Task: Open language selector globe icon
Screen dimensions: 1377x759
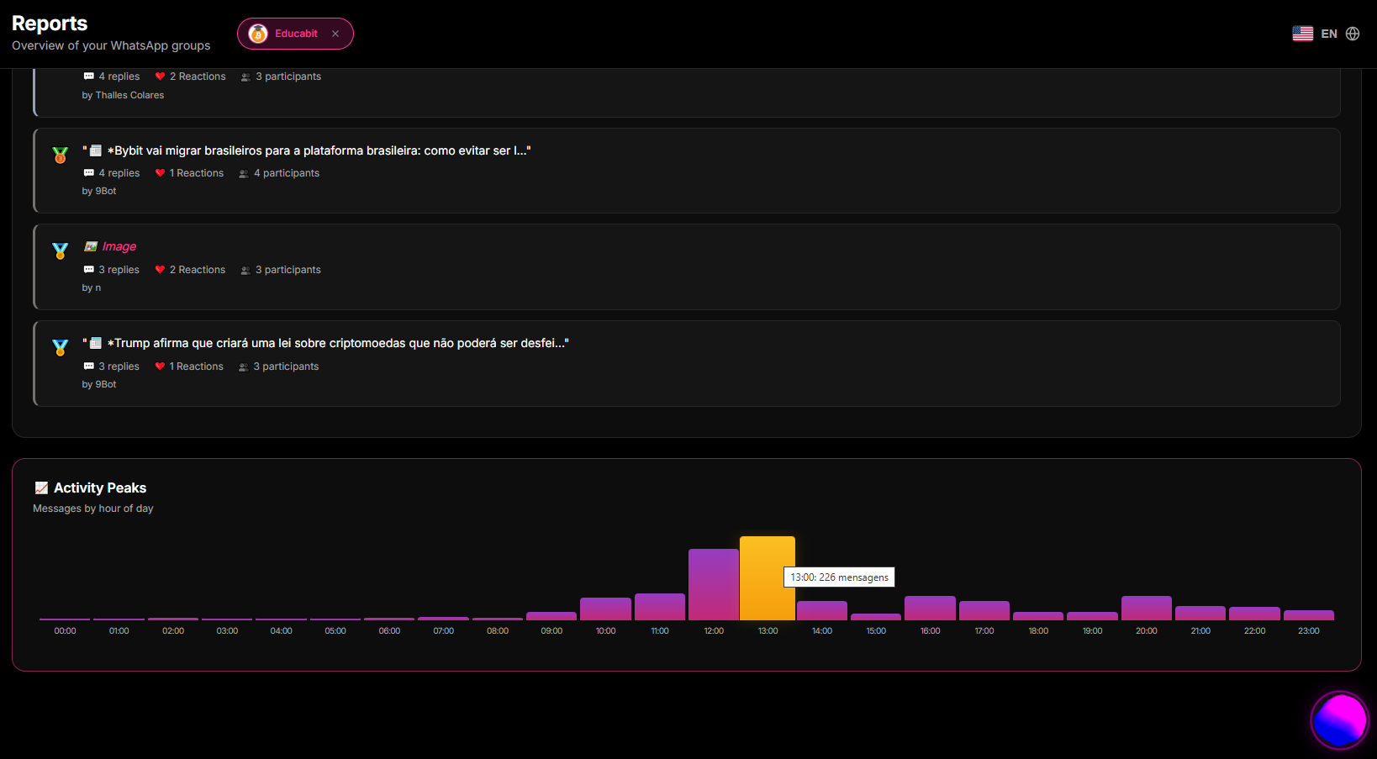Action: [x=1353, y=34]
